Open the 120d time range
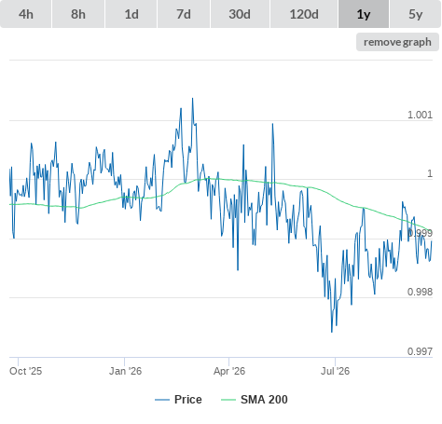The width and height of the screenshot is (442, 424). click(x=304, y=14)
